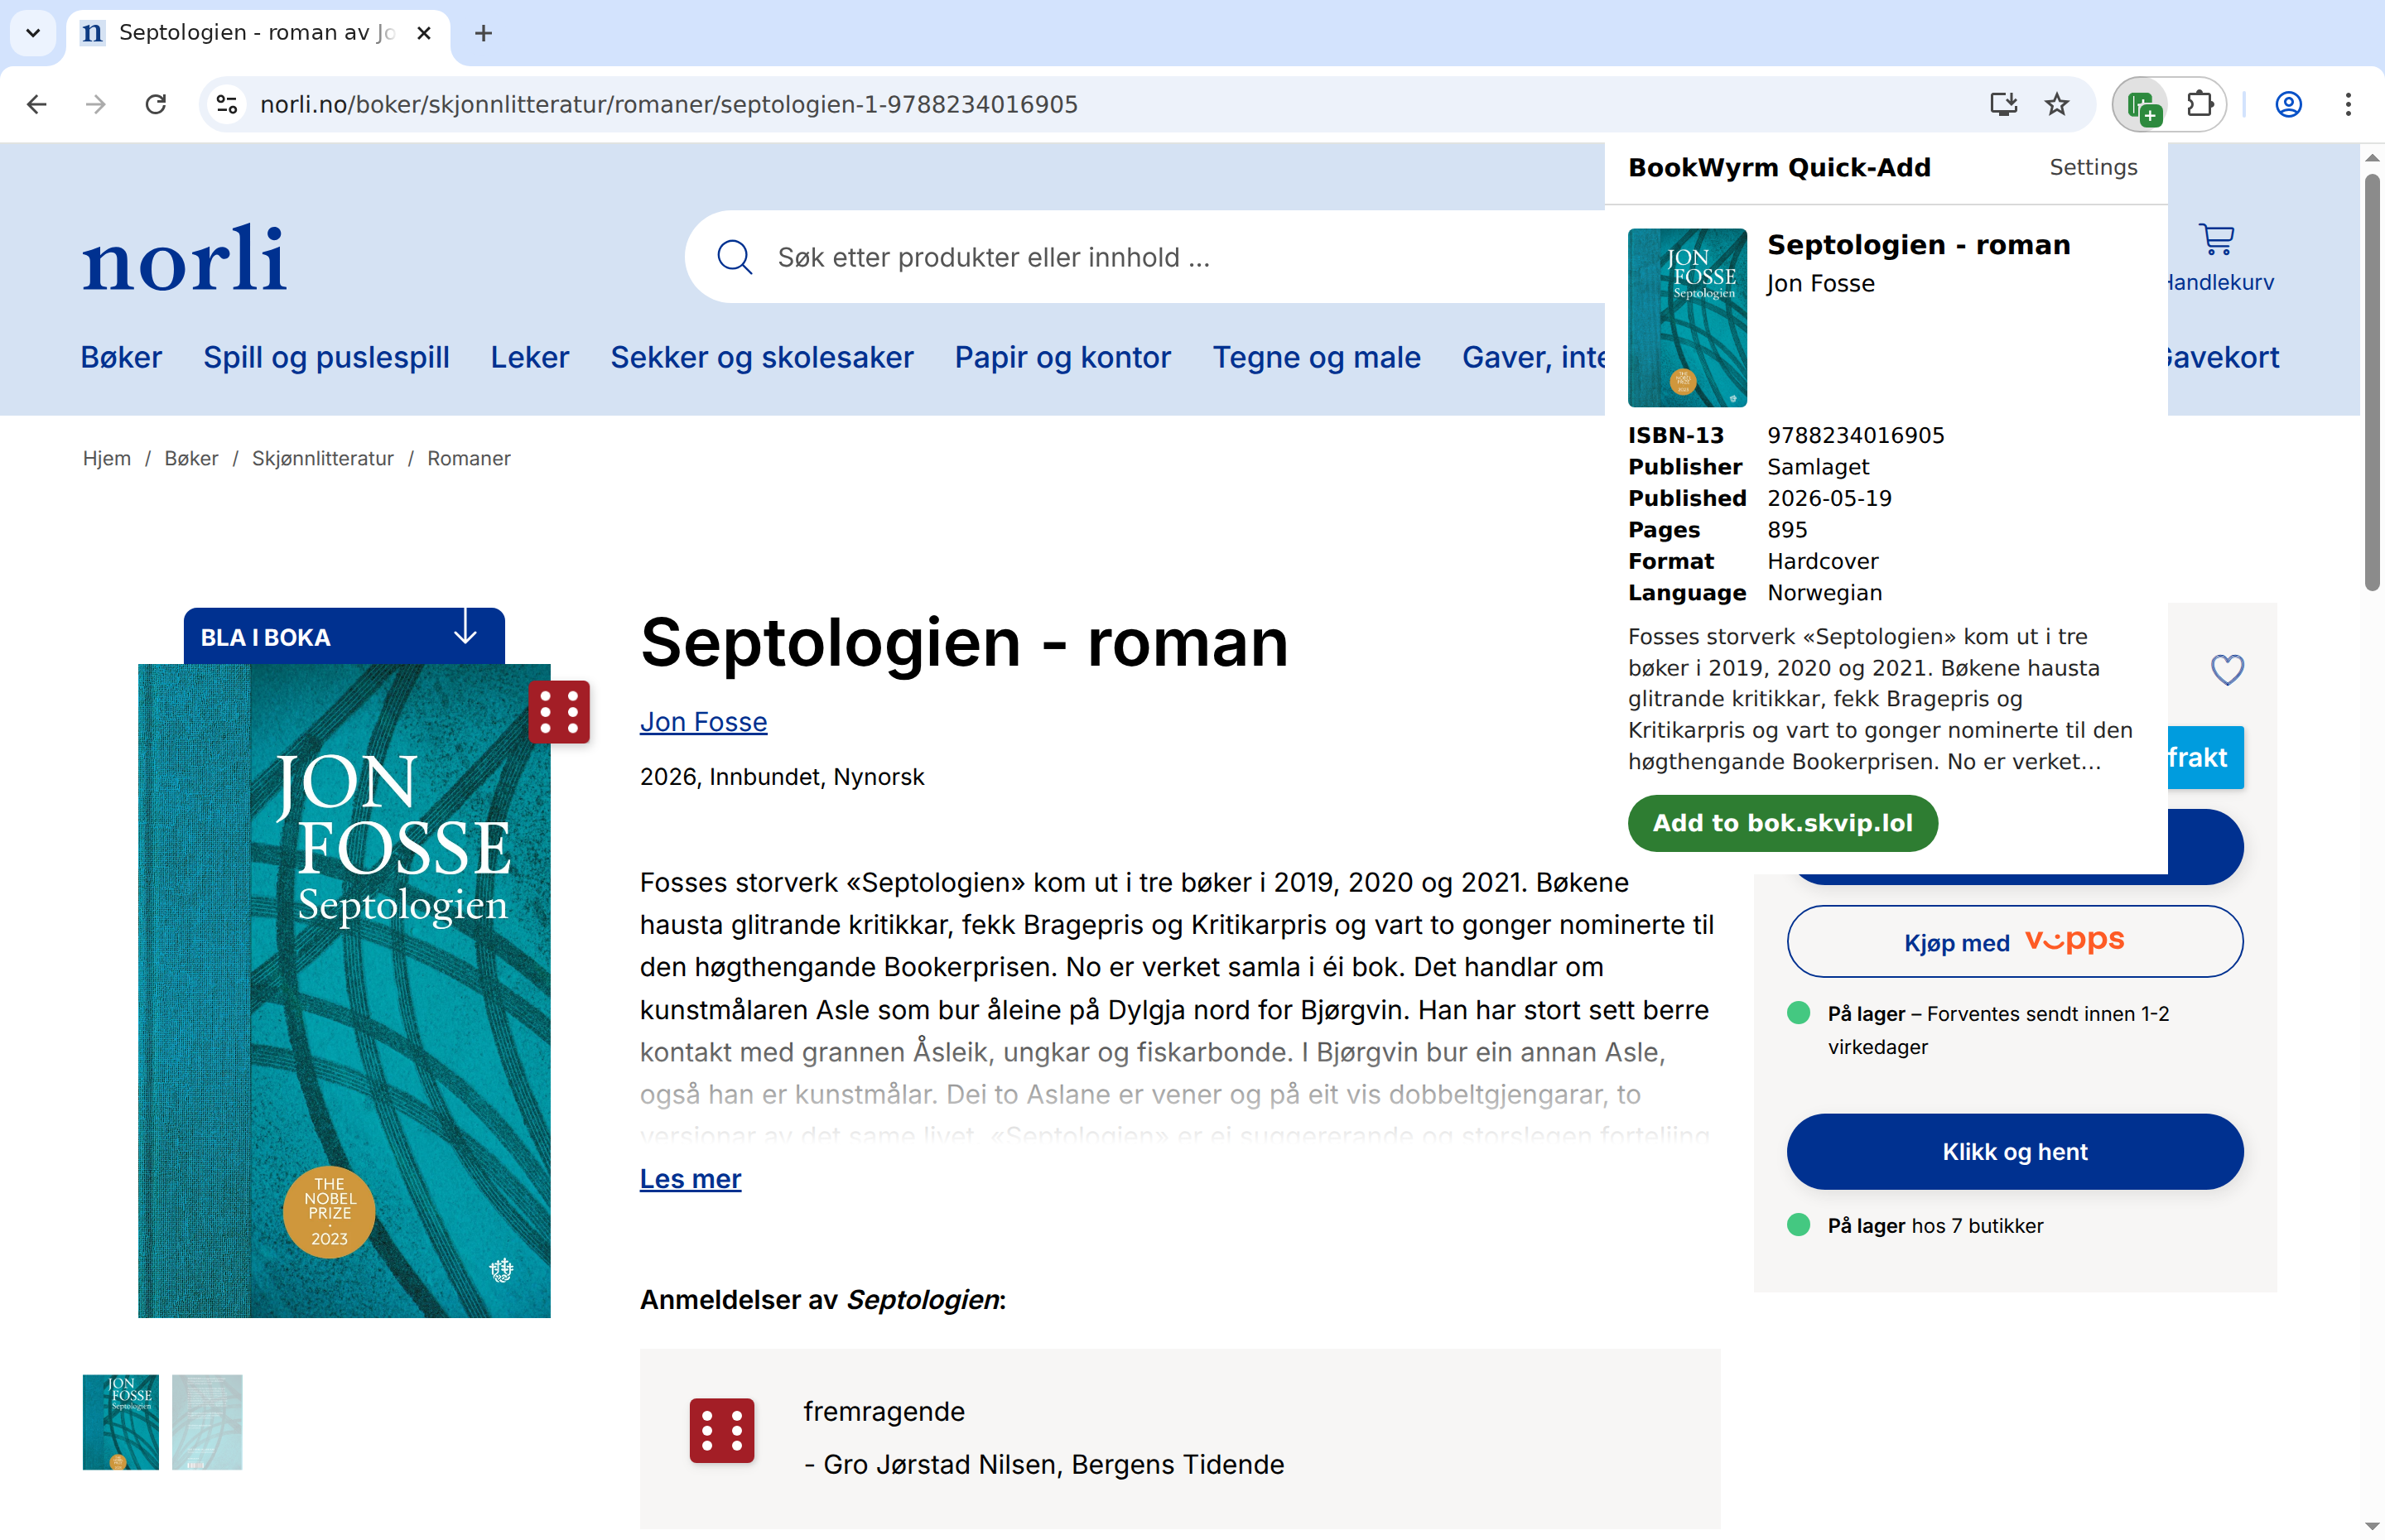Click the large Septologien book cover

344,990
